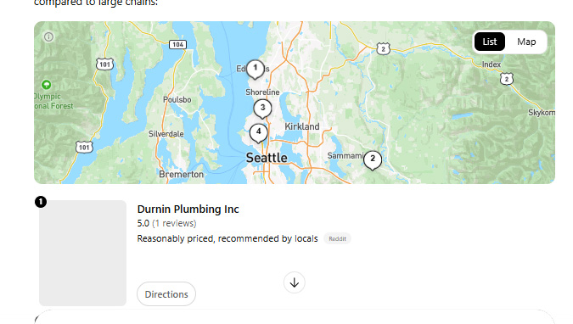This screenshot has width=573, height=324.
Task: Select map pin number 4 above Seattle
Action: coord(258,133)
